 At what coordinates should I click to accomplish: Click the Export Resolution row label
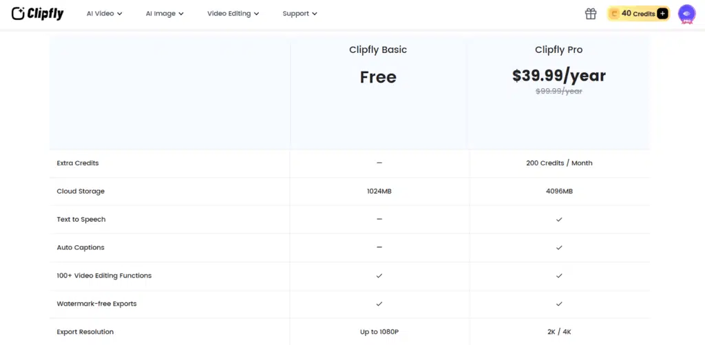[85, 332]
